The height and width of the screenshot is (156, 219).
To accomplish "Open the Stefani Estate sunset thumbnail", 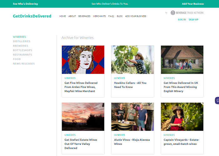I will (x=83, y=117).
